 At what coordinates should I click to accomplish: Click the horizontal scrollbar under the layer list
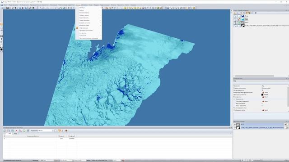pos(254,76)
